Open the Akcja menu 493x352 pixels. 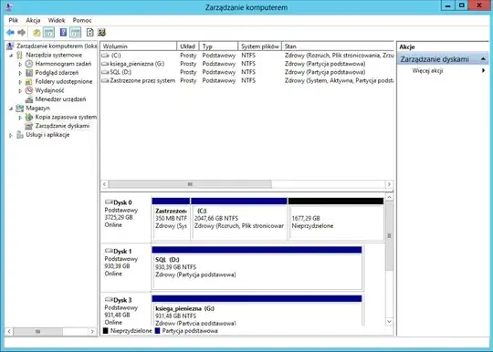[x=33, y=20]
